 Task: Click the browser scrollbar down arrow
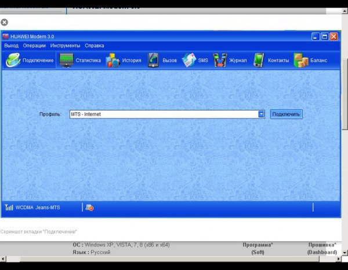345,252
